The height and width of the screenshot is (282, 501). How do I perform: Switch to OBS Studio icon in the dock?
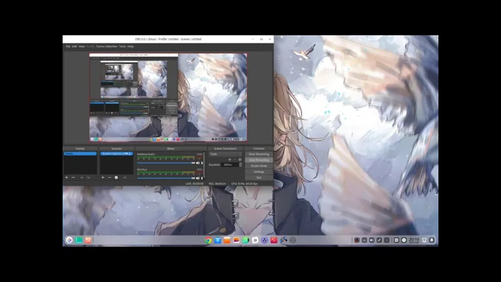[293, 240]
